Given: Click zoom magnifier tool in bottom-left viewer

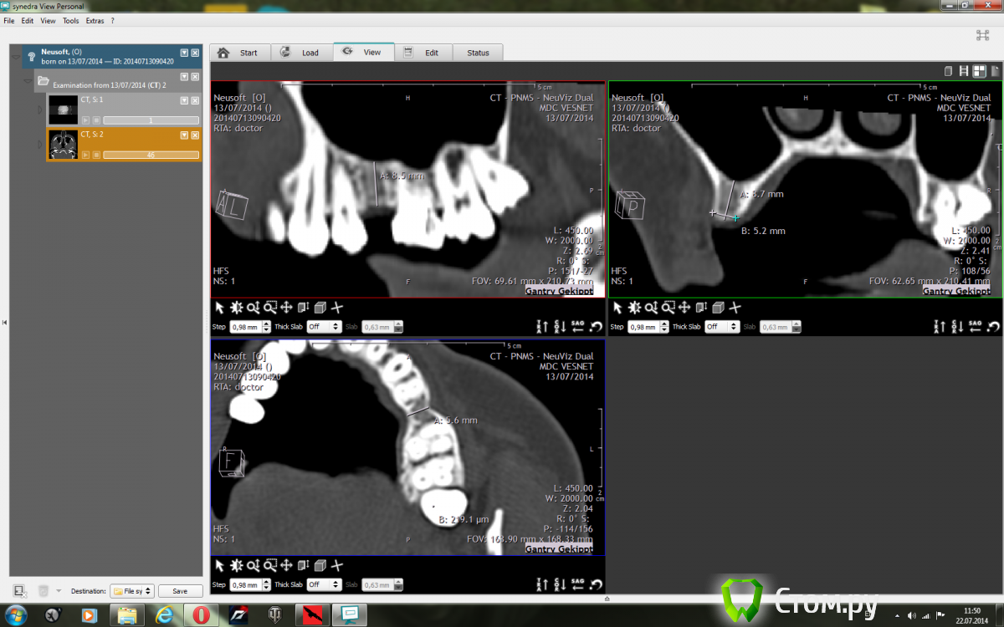Looking at the screenshot, I should tap(253, 566).
